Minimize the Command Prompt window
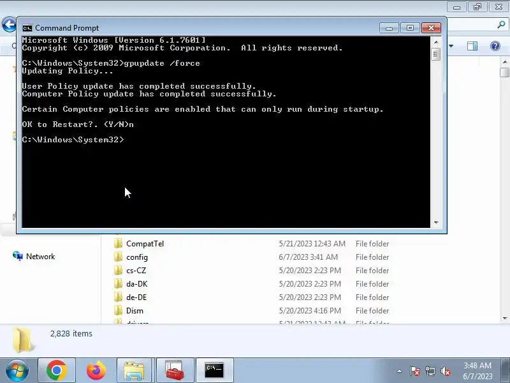This screenshot has width=510, height=383. tap(389, 28)
